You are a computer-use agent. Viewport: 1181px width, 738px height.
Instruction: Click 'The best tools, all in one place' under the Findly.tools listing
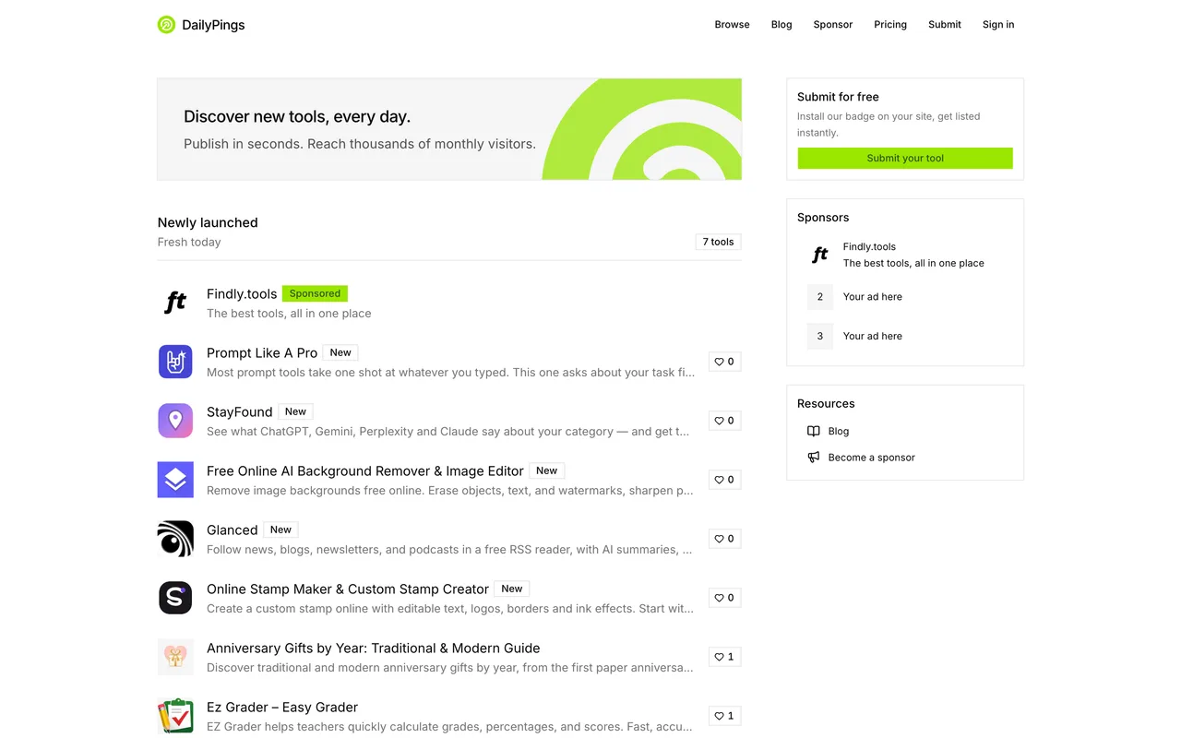[289, 313]
